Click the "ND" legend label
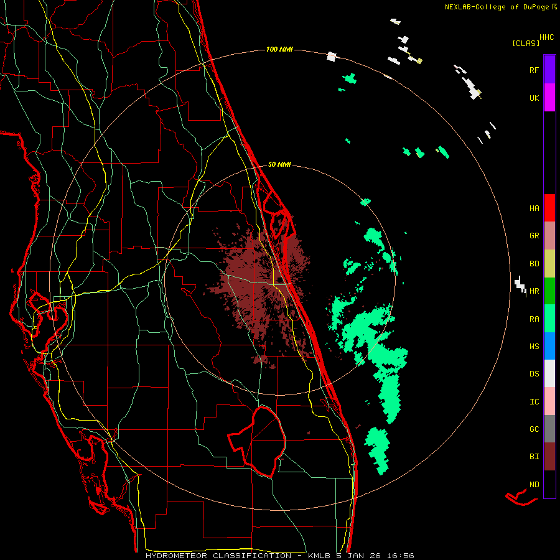 [534, 485]
